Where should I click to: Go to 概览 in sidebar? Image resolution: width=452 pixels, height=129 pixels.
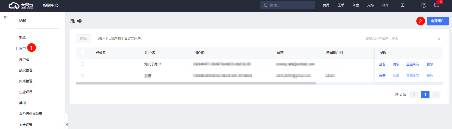(23, 37)
